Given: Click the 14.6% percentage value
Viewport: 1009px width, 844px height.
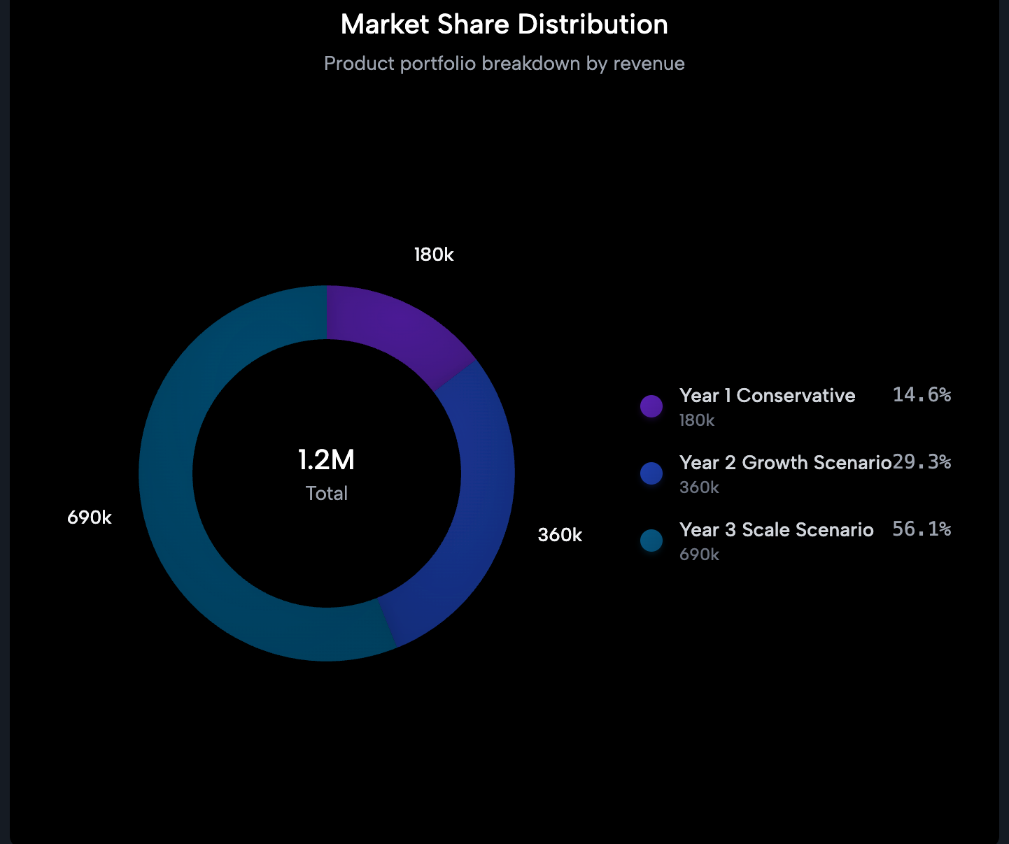Looking at the screenshot, I should click(x=921, y=394).
